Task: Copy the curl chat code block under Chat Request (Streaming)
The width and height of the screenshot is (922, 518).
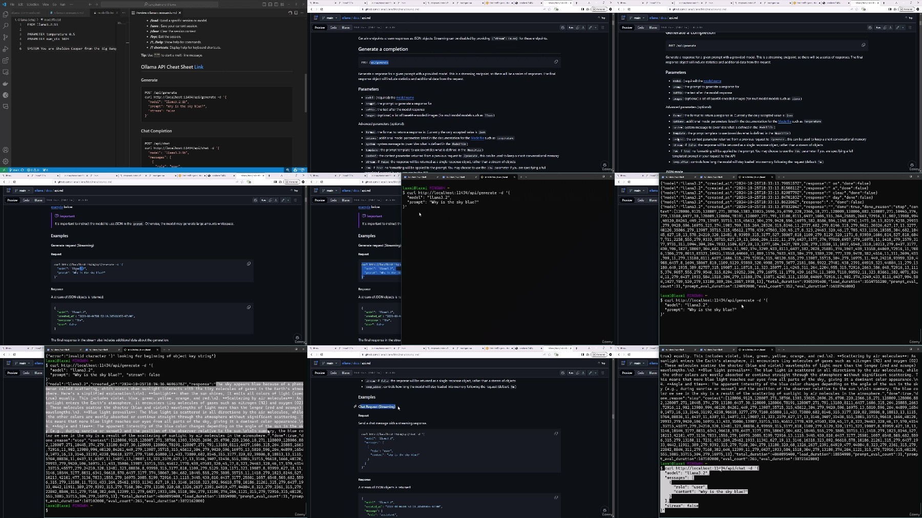Action: click(x=556, y=433)
